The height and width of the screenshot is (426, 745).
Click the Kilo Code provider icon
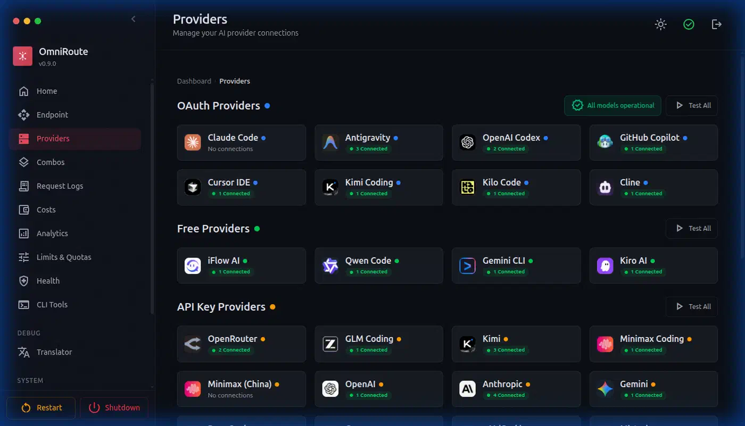click(468, 187)
